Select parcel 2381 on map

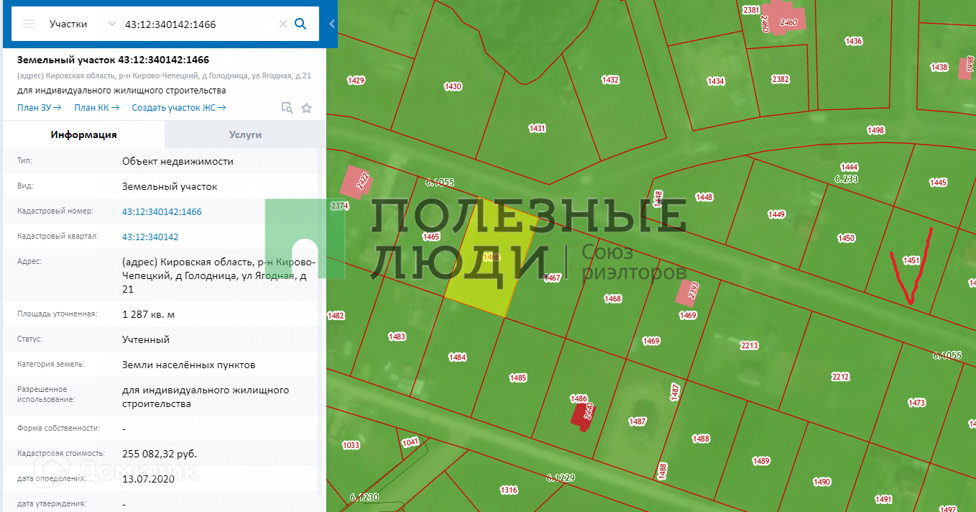[x=751, y=10]
